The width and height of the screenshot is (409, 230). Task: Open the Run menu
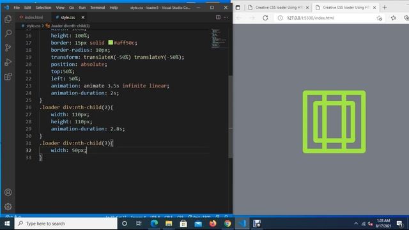pyautogui.click(x=82, y=8)
